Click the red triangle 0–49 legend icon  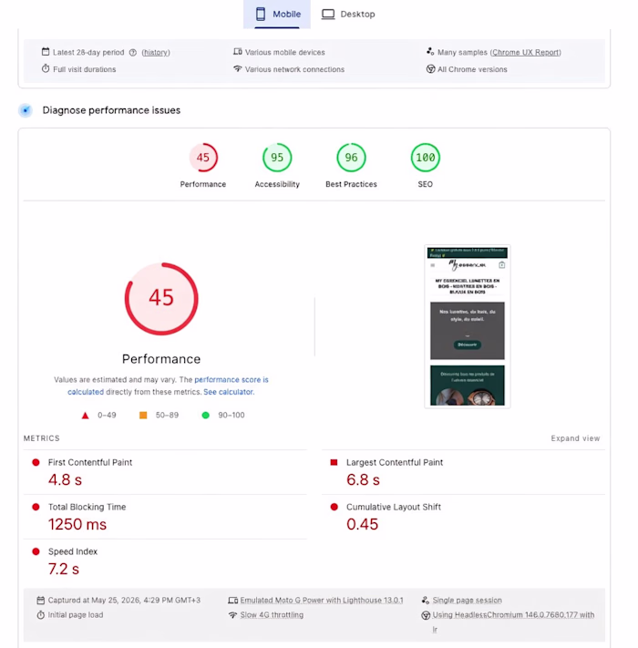(85, 416)
